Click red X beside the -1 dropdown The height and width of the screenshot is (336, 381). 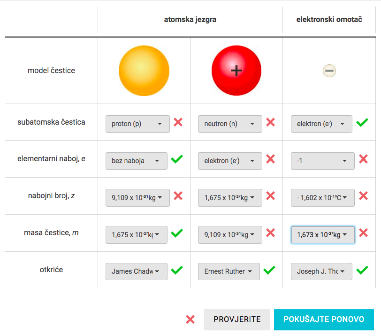point(363,159)
